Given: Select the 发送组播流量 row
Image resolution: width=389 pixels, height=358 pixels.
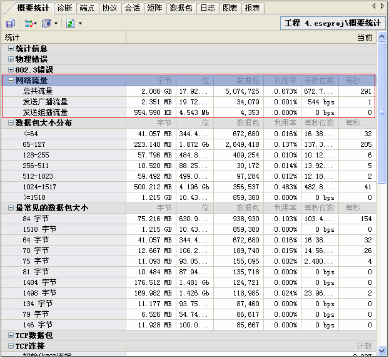Looking at the screenshot, I should coord(188,112).
